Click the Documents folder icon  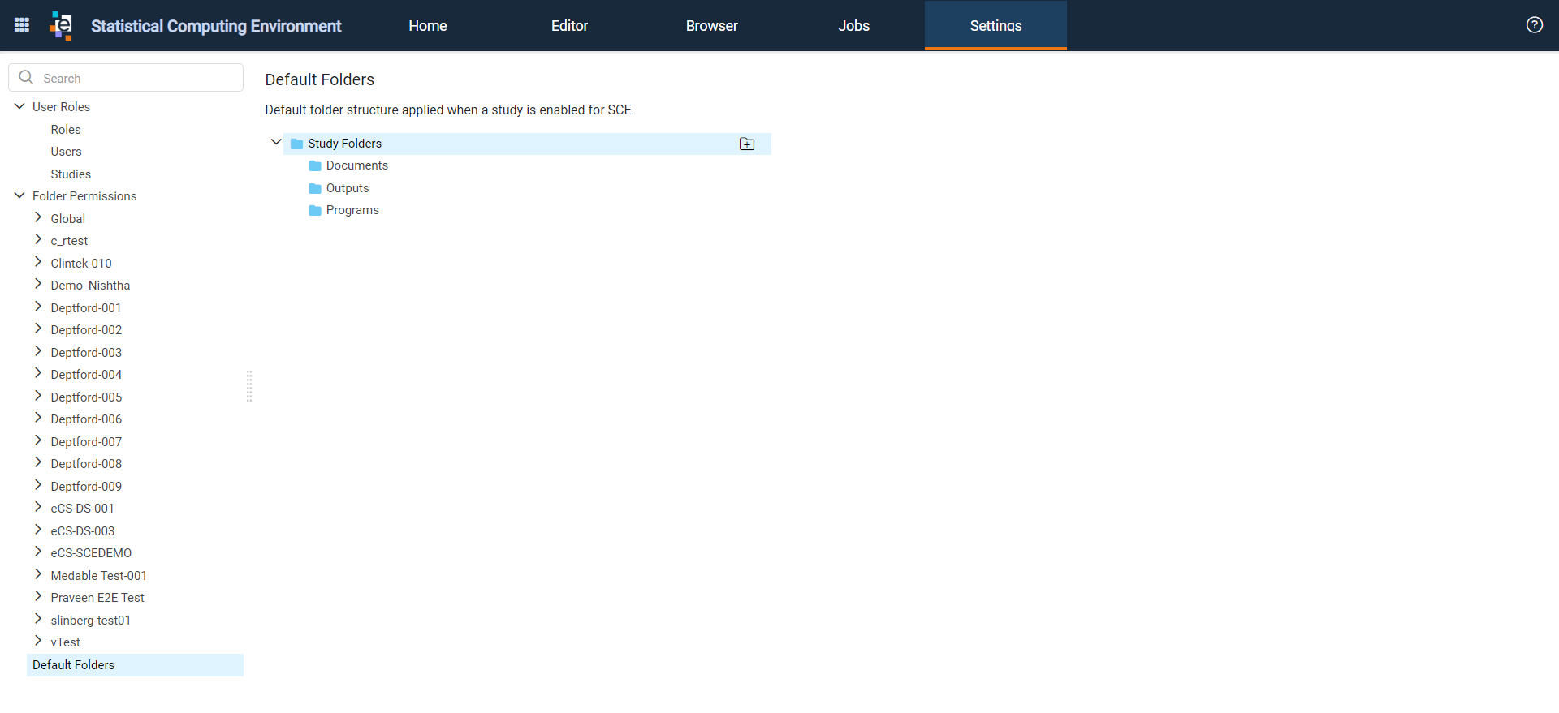click(315, 165)
